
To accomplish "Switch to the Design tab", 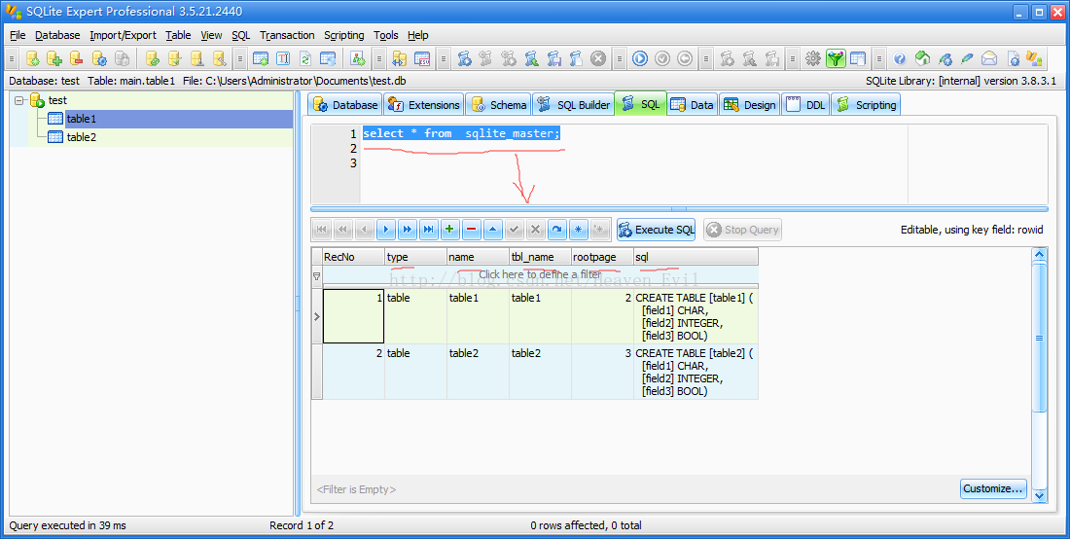I will click(x=749, y=104).
